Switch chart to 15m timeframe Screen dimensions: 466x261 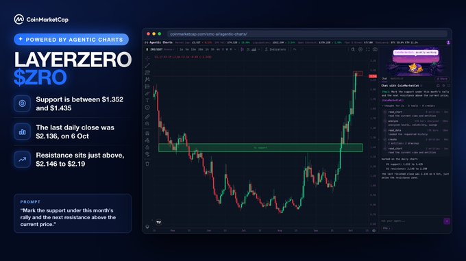click(193, 49)
